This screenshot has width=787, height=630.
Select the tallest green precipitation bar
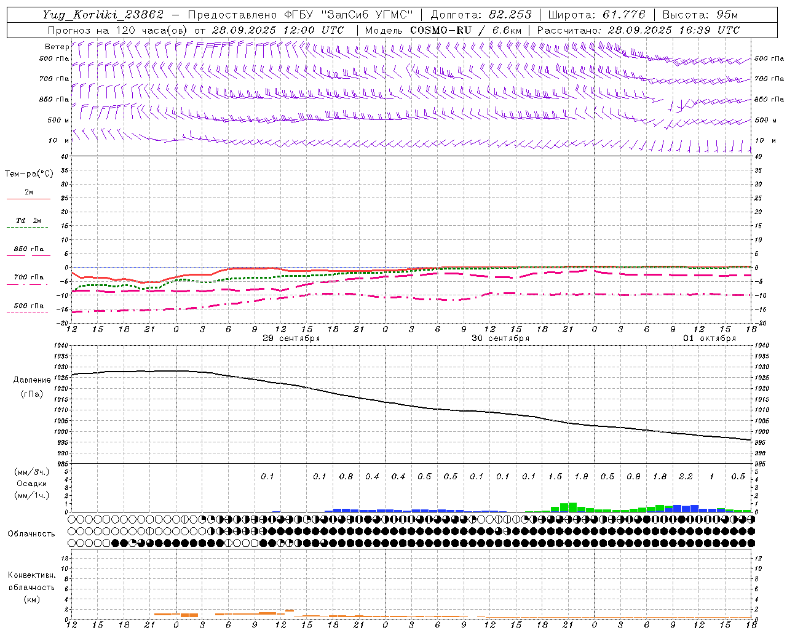pyautogui.click(x=572, y=507)
